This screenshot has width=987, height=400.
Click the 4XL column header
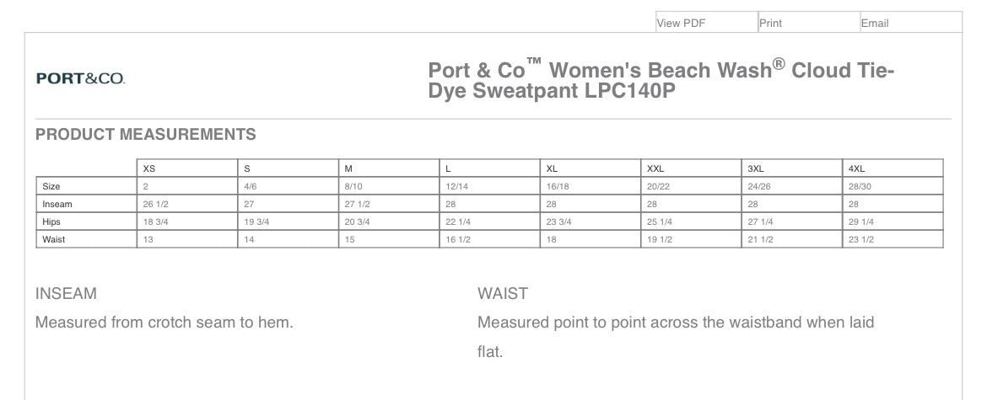coord(857,168)
